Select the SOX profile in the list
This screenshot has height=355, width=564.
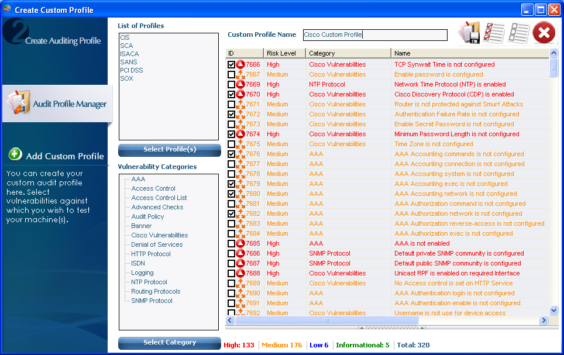[126, 78]
